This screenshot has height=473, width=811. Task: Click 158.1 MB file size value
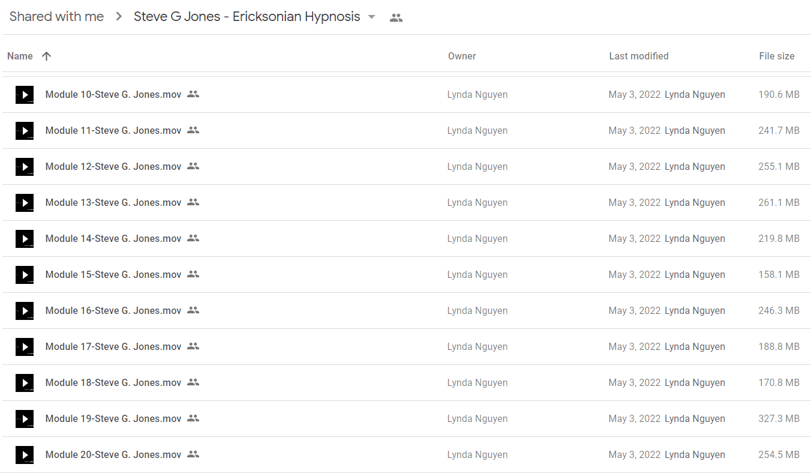tap(779, 274)
